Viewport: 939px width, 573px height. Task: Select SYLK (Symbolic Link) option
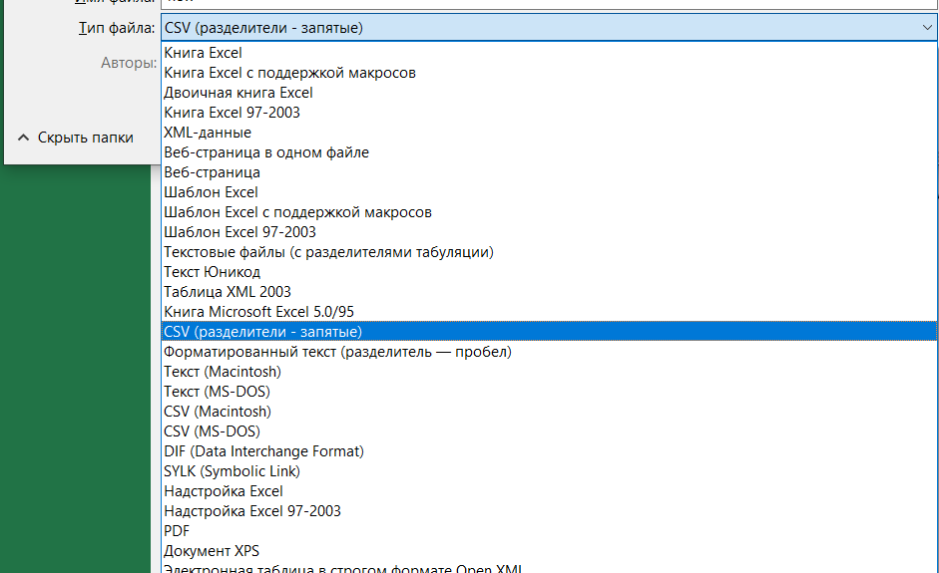549,471
